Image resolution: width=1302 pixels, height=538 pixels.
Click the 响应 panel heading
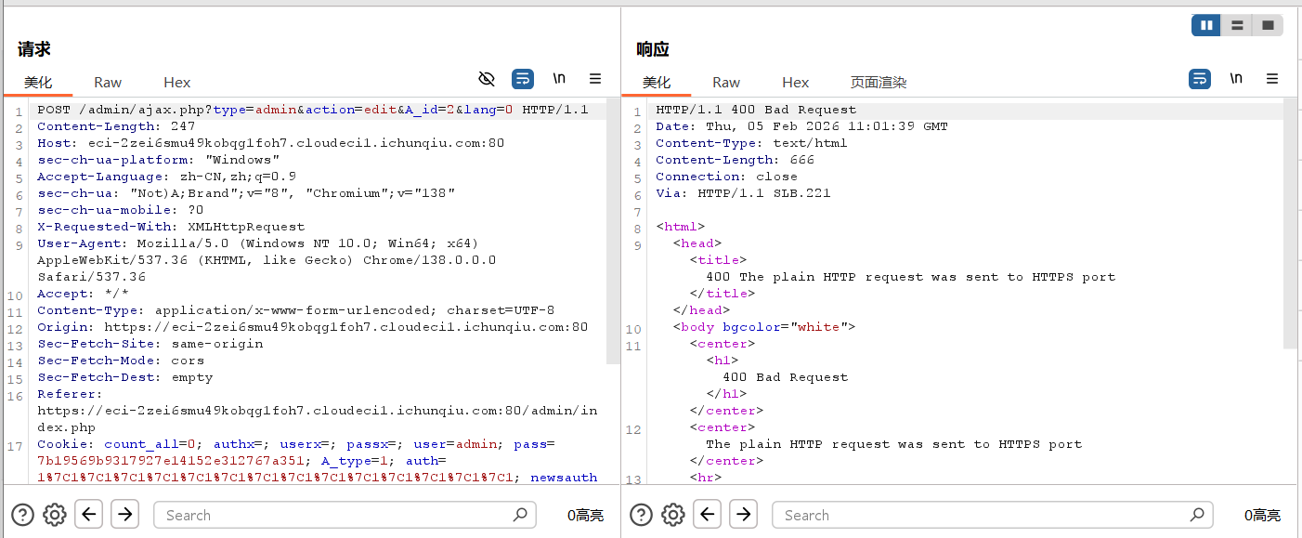pyautogui.click(x=653, y=49)
